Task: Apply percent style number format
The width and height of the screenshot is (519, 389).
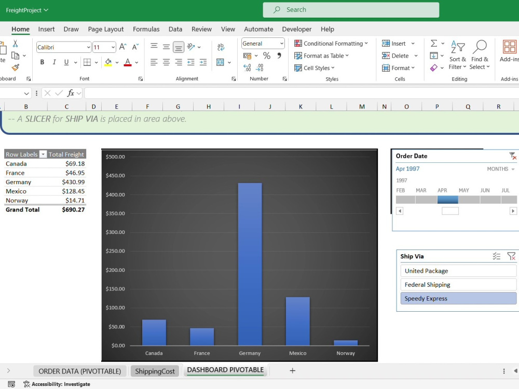Action: [x=266, y=55]
